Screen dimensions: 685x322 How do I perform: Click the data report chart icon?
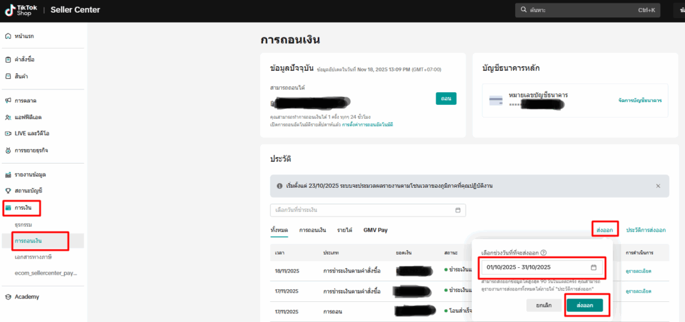(8, 174)
